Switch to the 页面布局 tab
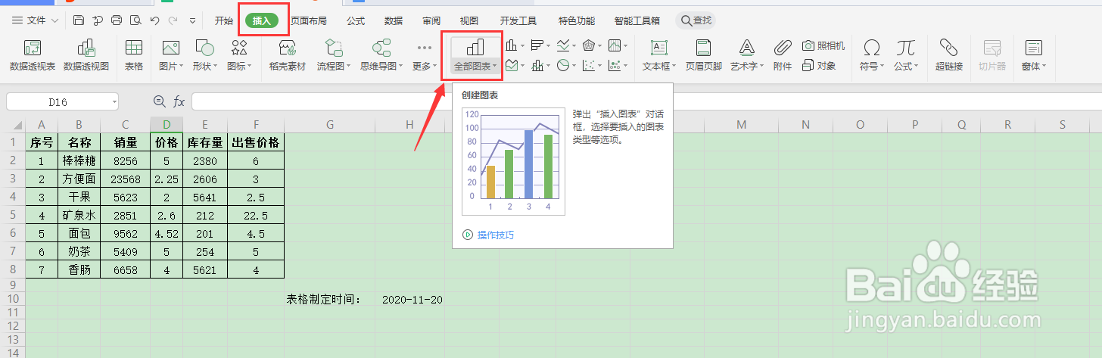The height and width of the screenshot is (358, 1102). 309,21
